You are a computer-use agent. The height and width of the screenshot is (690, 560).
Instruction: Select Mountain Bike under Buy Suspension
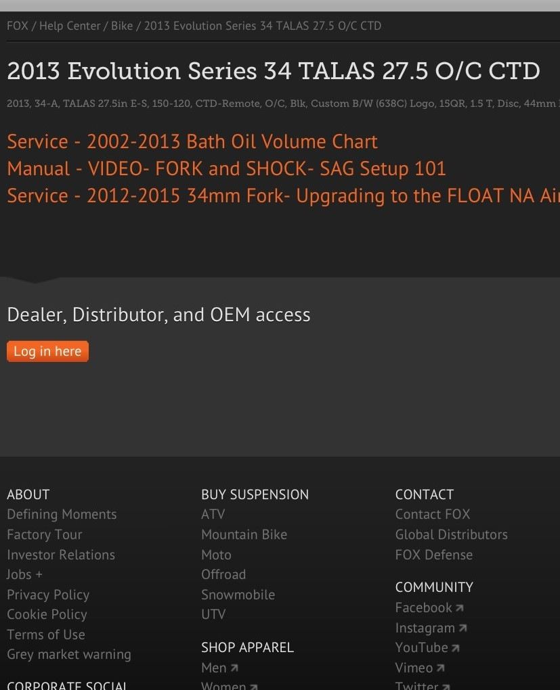coord(244,534)
